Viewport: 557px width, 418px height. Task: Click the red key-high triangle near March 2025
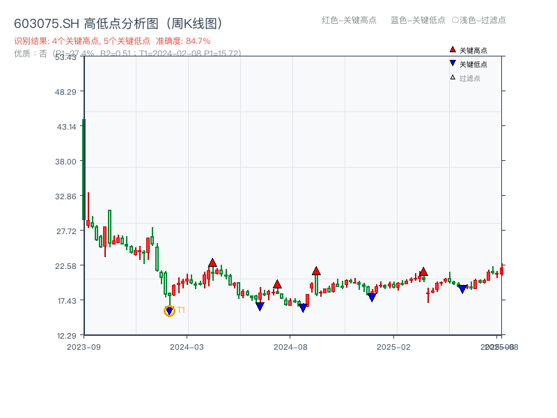click(x=424, y=272)
